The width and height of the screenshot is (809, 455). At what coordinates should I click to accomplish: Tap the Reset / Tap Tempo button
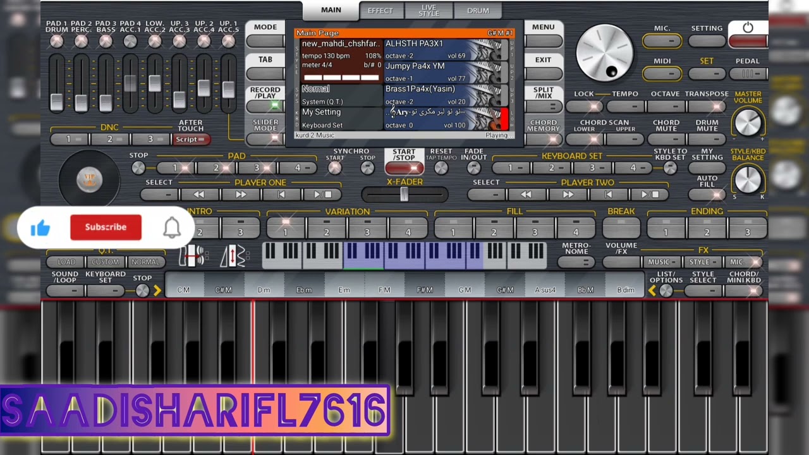tap(441, 168)
